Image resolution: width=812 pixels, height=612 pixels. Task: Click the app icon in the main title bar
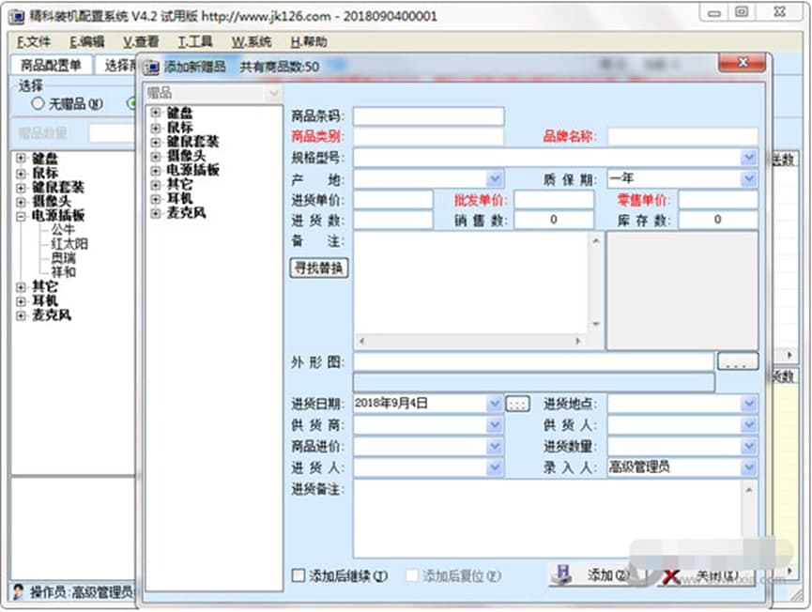16,17
